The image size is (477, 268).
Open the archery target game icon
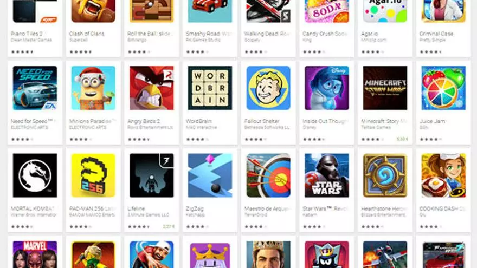coord(268,175)
